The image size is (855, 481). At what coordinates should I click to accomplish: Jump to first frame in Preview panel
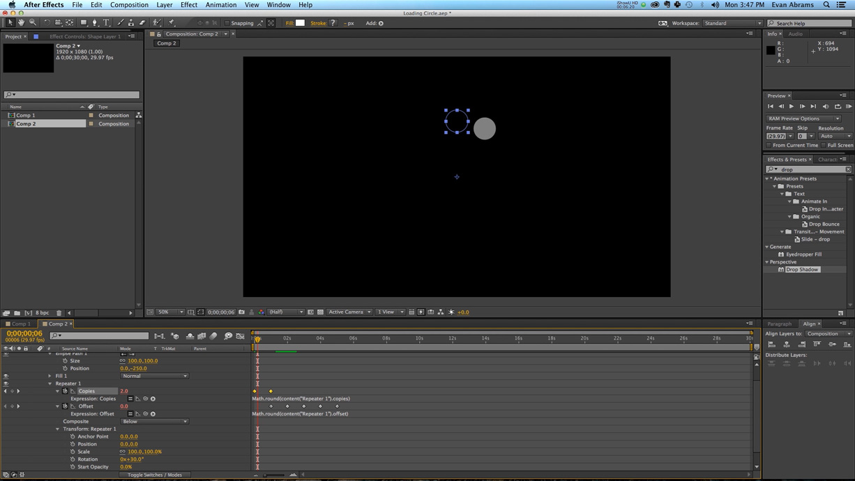tap(771, 107)
